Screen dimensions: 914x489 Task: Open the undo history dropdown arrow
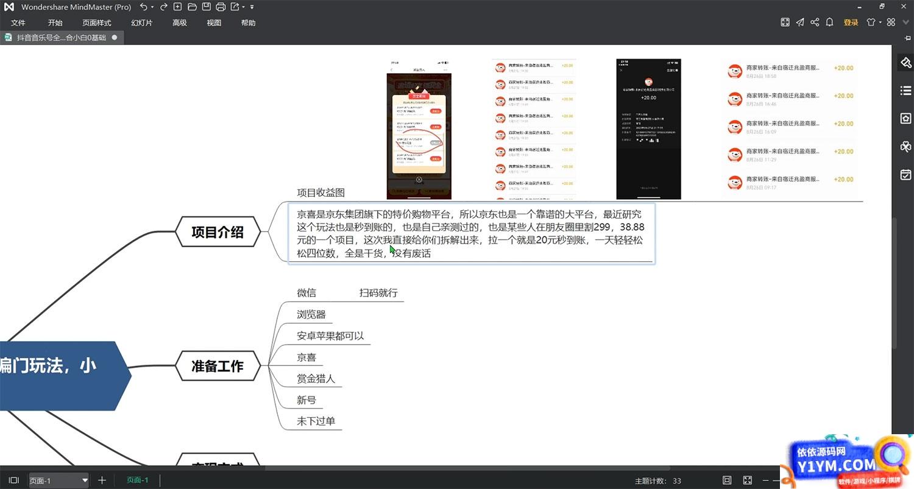coord(152,7)
